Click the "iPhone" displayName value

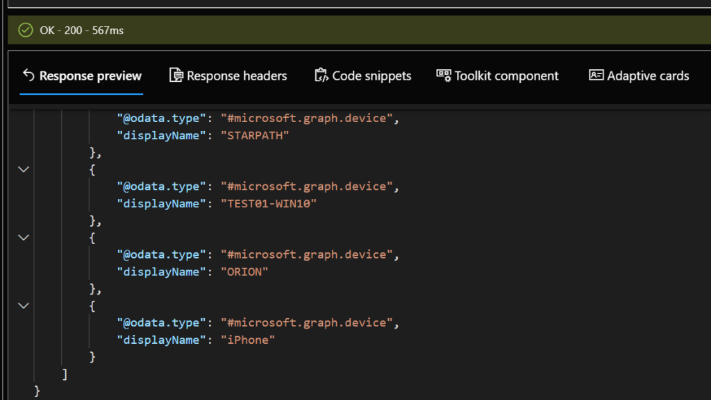tap(248, 339)
